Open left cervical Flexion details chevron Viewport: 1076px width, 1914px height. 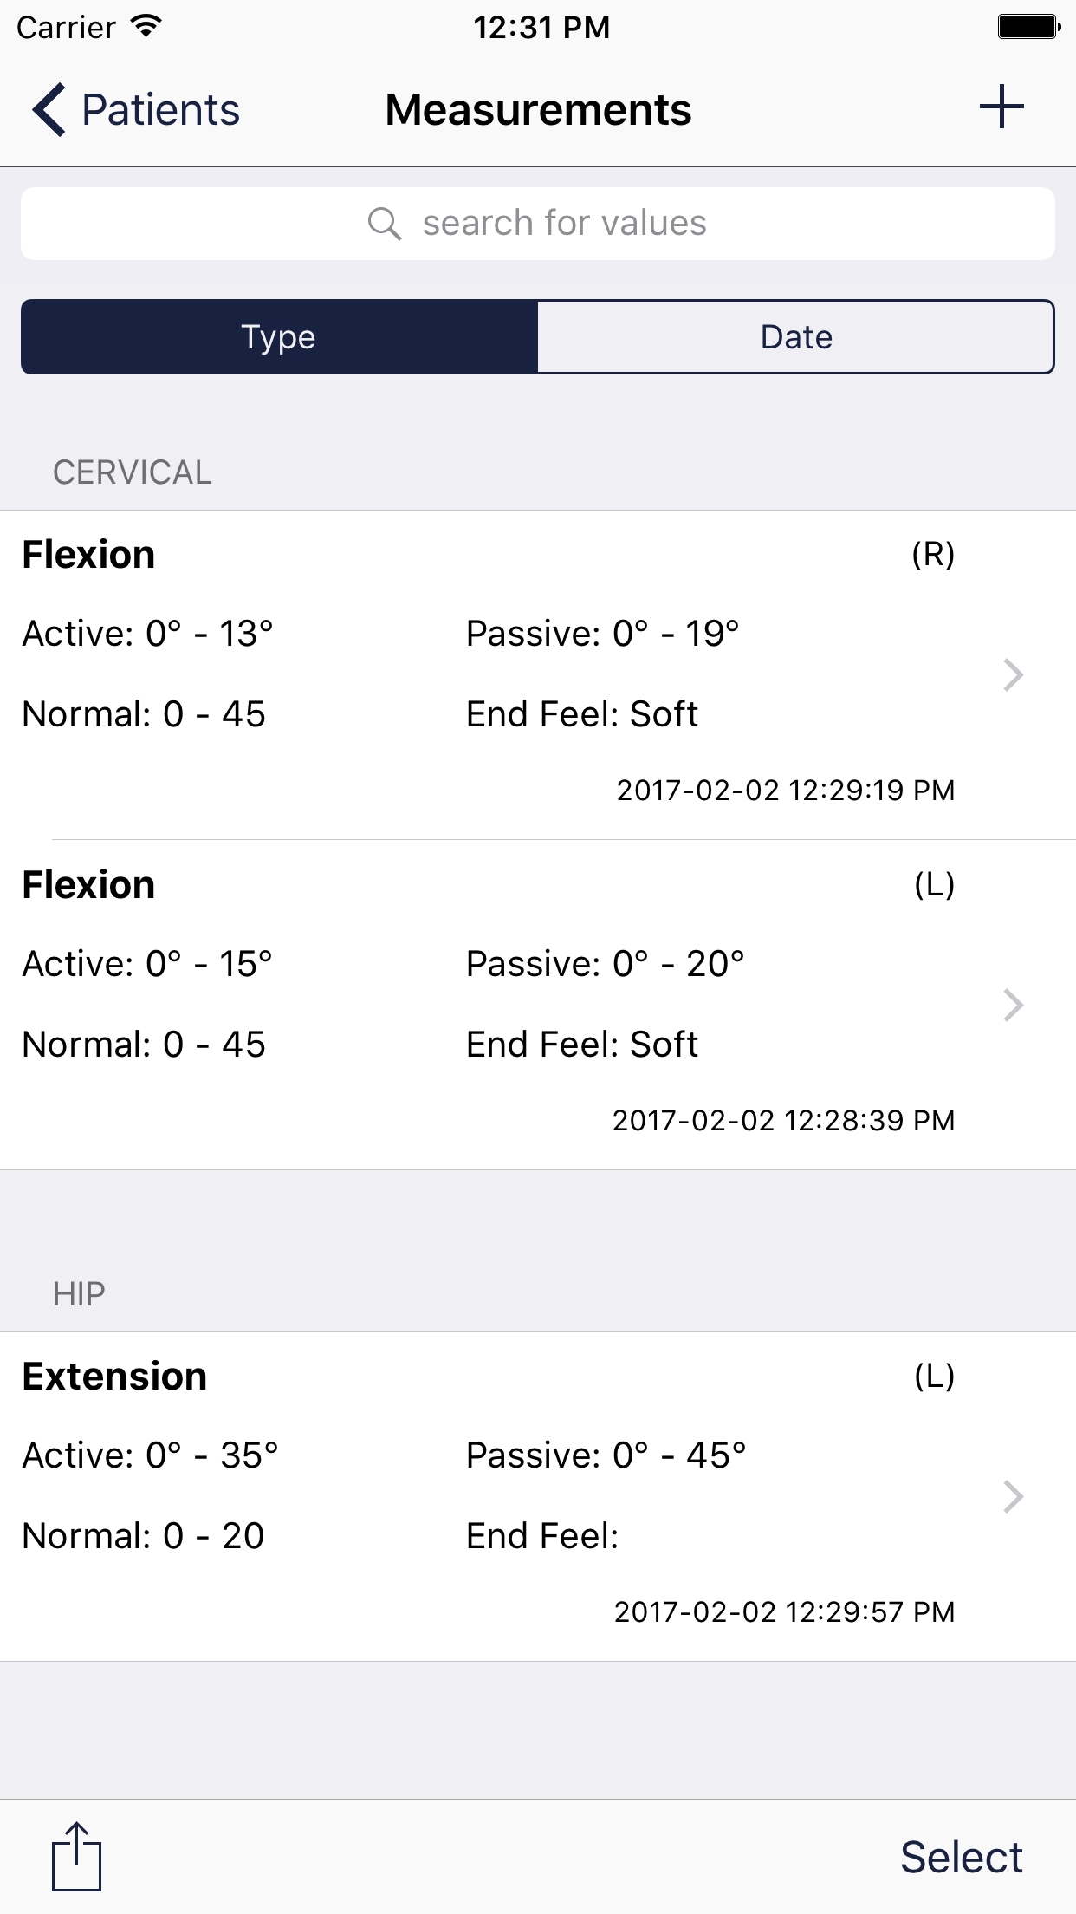pyautogui.click(x=1013, y=1005)
